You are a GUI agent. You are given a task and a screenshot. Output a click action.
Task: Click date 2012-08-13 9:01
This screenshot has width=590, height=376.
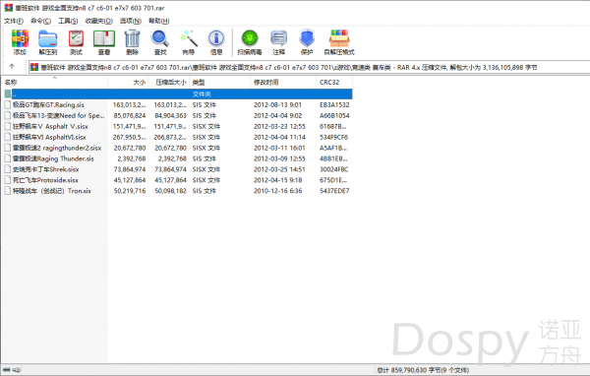pos(277,104)
